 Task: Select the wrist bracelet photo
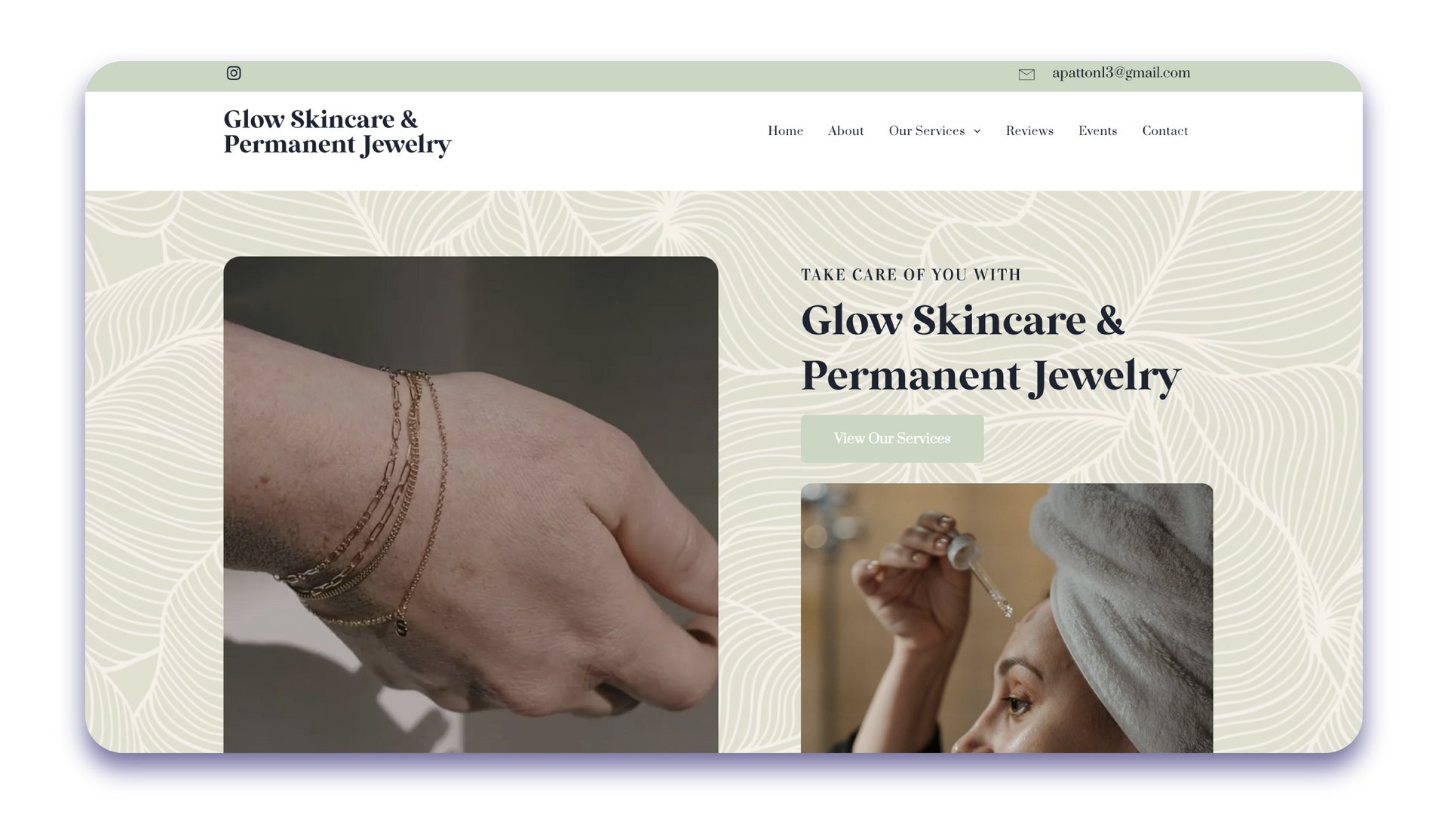click(x=471, y=504)
